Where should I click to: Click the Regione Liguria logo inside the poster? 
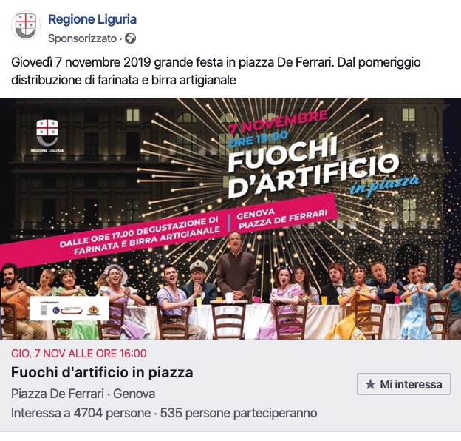point(47,135)
